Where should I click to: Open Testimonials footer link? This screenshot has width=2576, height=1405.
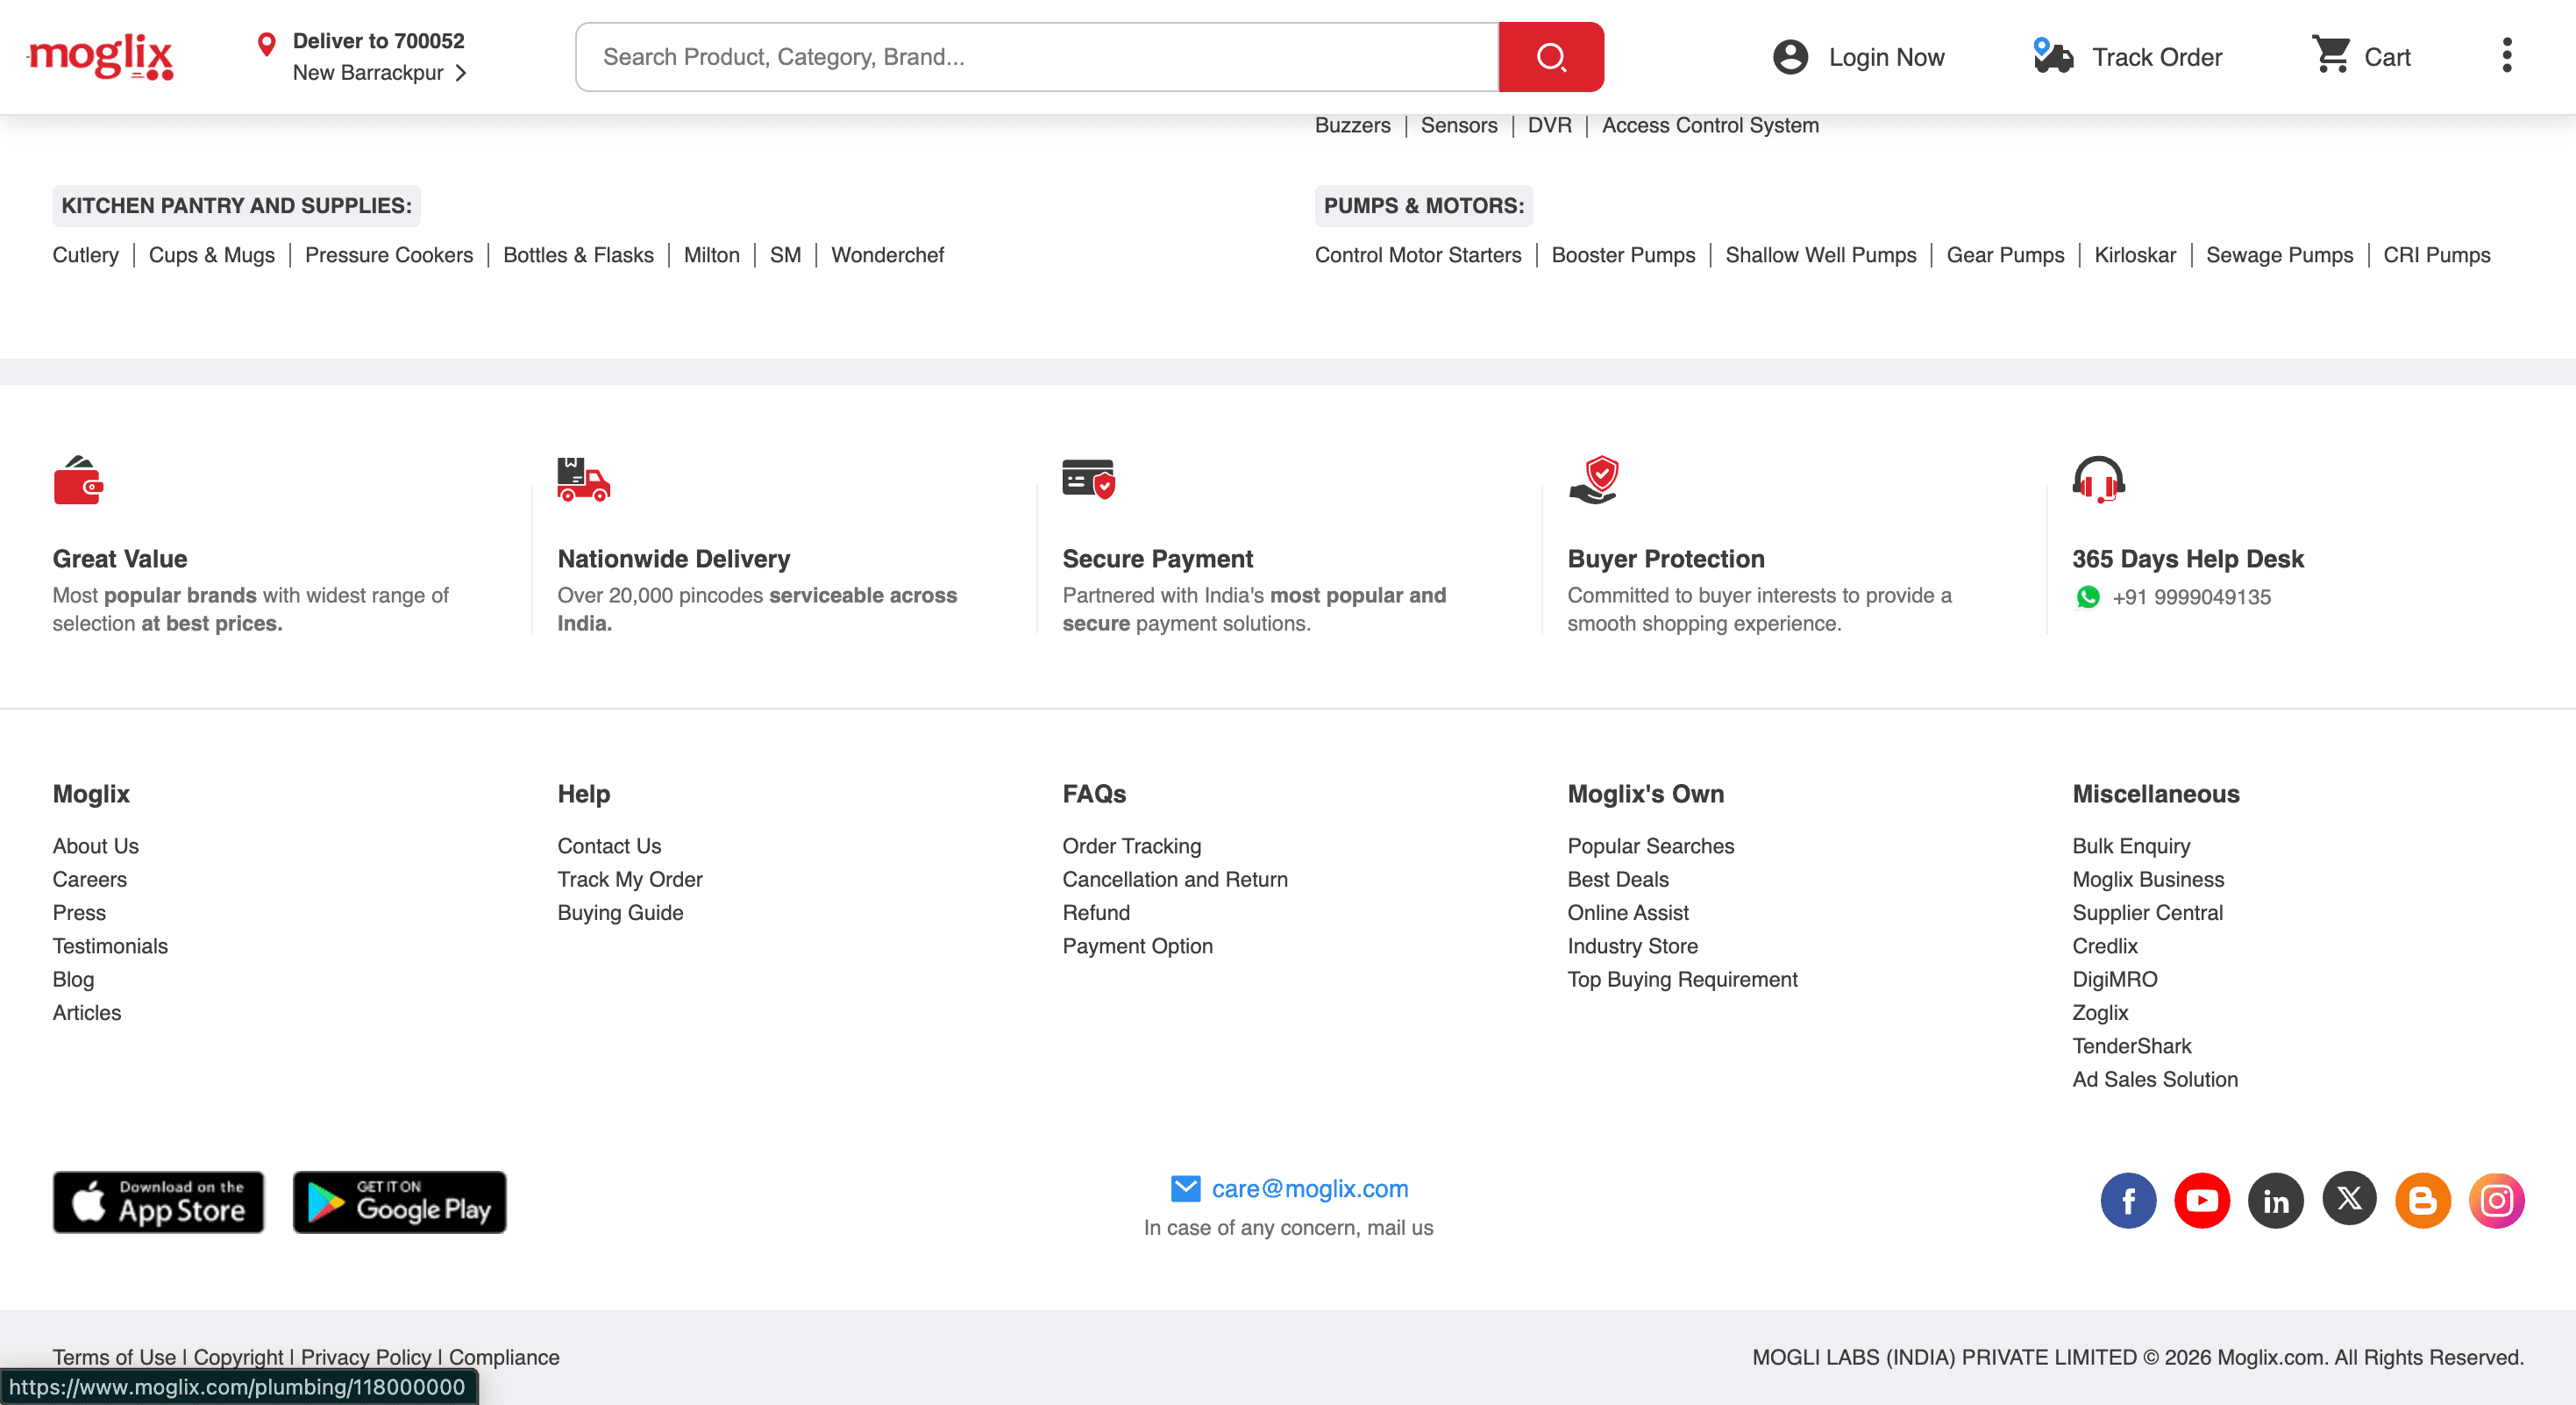(110, 946)
